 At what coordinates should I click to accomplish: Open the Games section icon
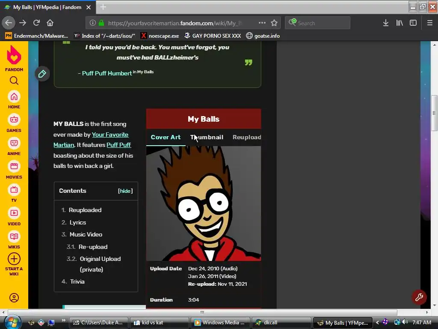coord(14,120)
